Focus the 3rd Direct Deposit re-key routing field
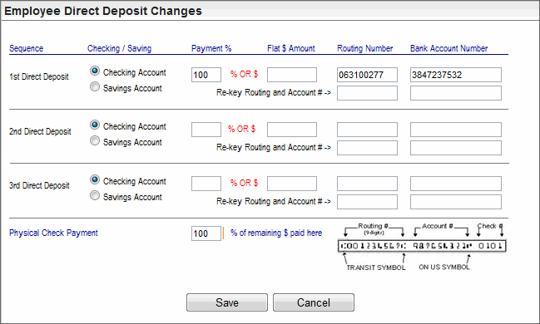Viewport: 540px width, 324px height. (367, 202)
